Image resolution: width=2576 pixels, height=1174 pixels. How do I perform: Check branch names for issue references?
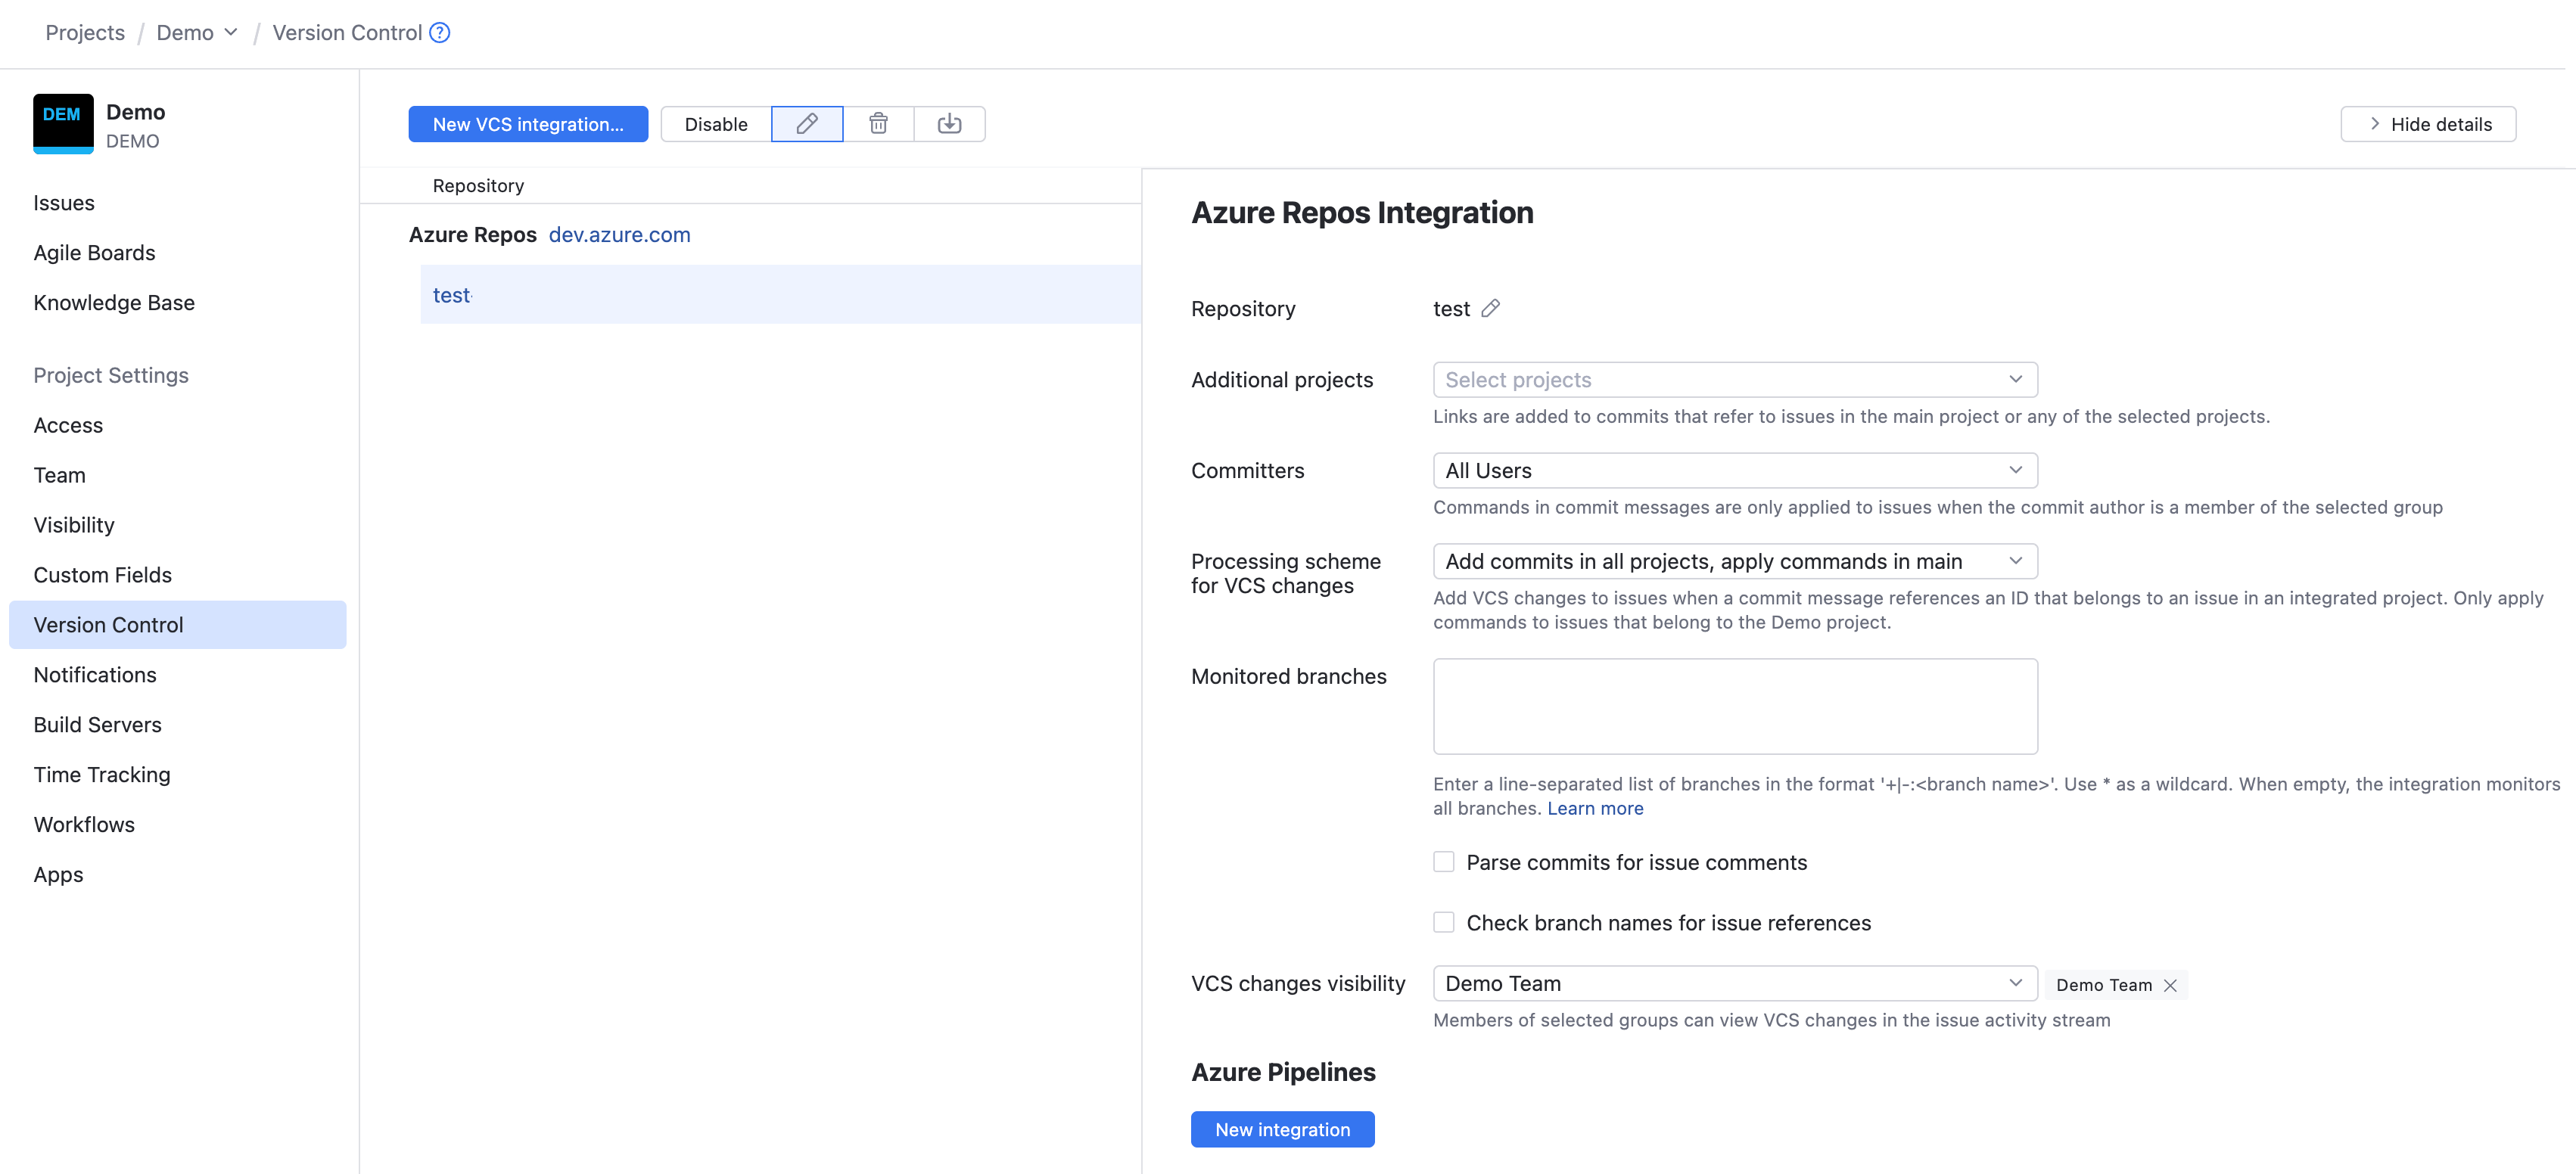pyautogui.click(x=1443, y=922)
